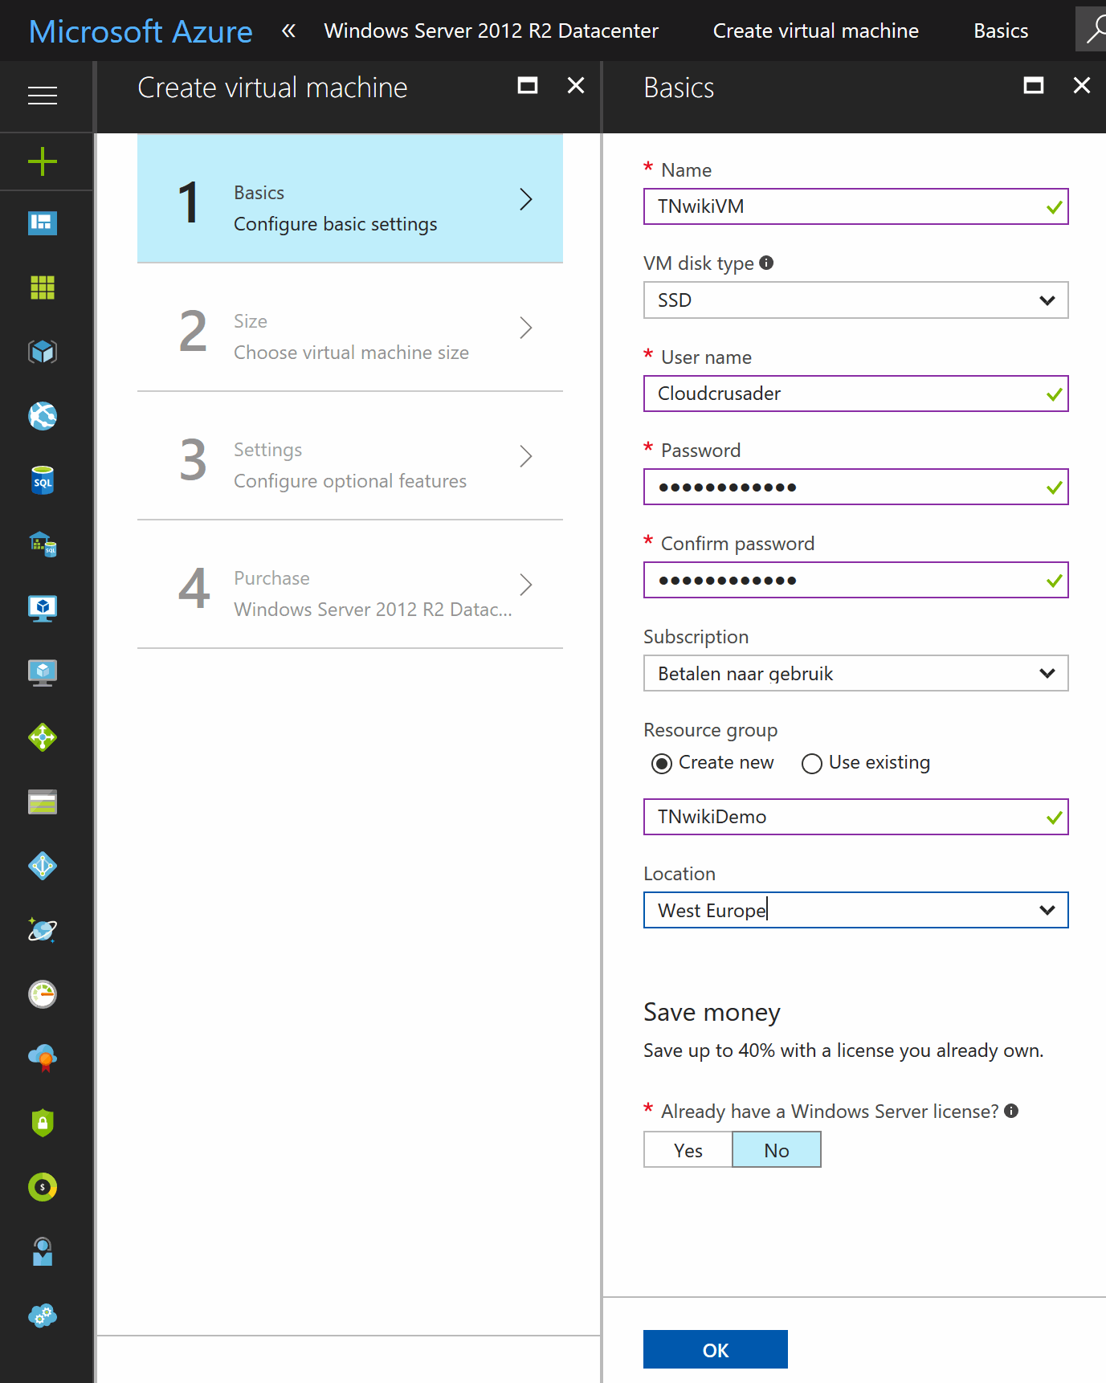Select the Use existing radio button

coord(812,763)
